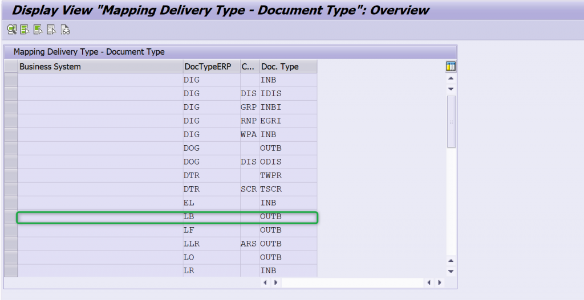Click the LR DocTypeERP cell

pos(212,270)
